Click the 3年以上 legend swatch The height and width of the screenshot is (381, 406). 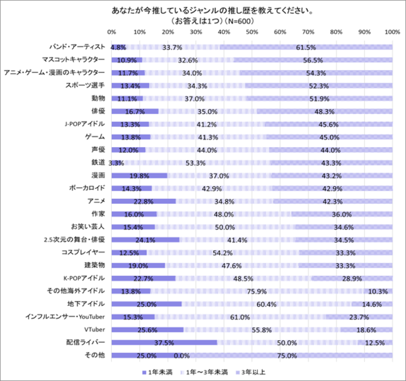tap(237, 372)
